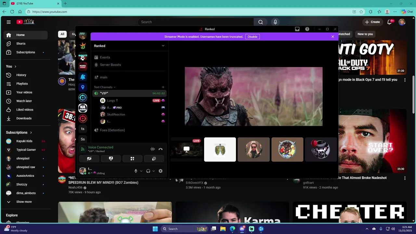Create a channel with Text Channels plus
Viewport: 416px width, 234px height.
(163, 87)
